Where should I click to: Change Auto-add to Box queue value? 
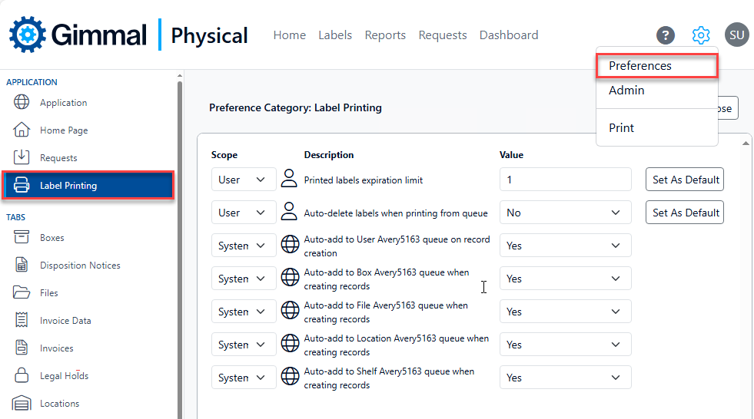pyautogui.click(x=565, y=279)
